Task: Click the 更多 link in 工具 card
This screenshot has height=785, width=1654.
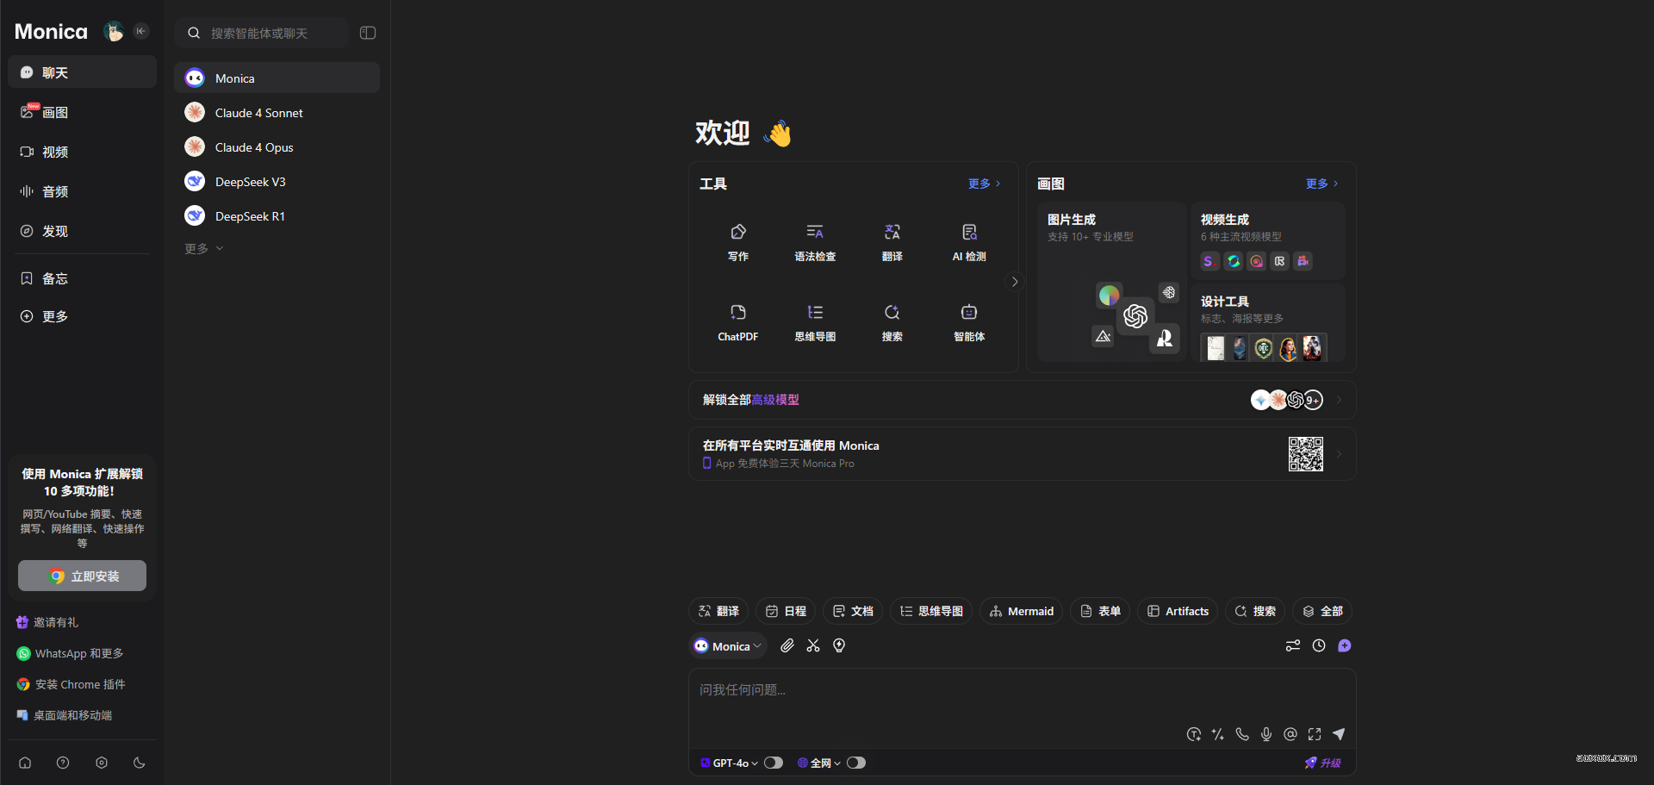Action: (984, 184)
